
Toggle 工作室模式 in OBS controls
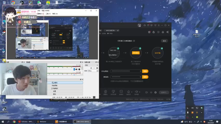pyautogui.click(x=65, y=88)
